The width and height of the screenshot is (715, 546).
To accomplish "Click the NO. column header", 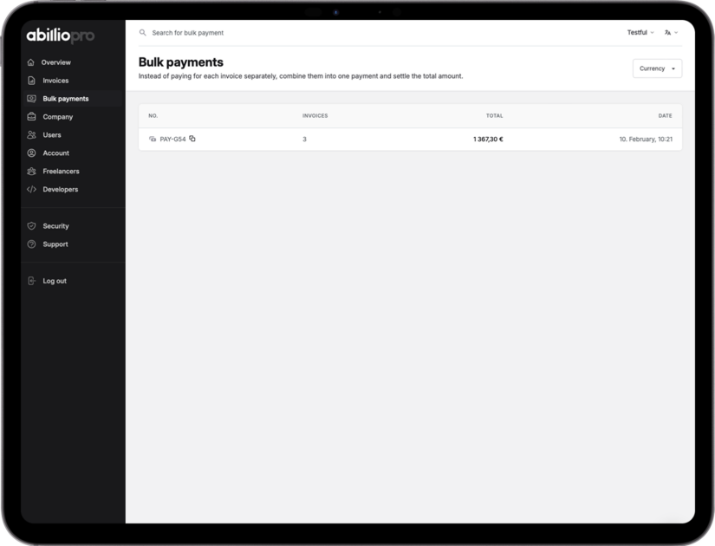I will click(x=153, y=116).
